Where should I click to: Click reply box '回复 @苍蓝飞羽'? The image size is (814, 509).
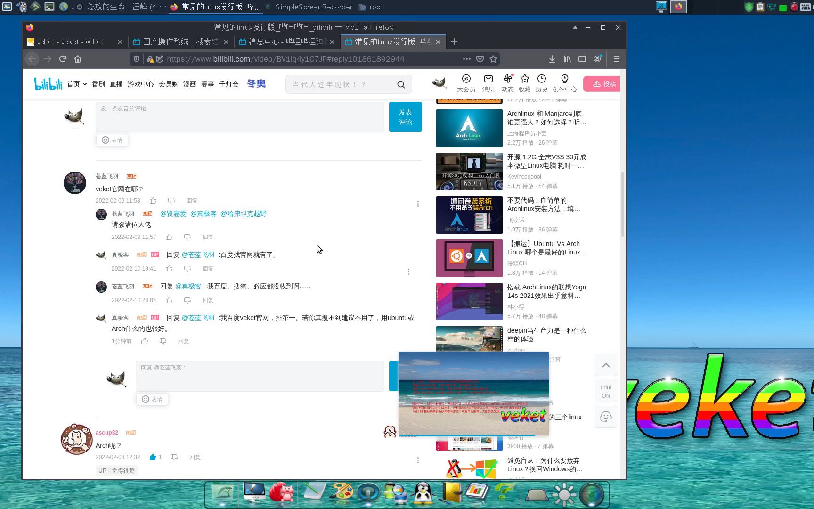(260, 376)
